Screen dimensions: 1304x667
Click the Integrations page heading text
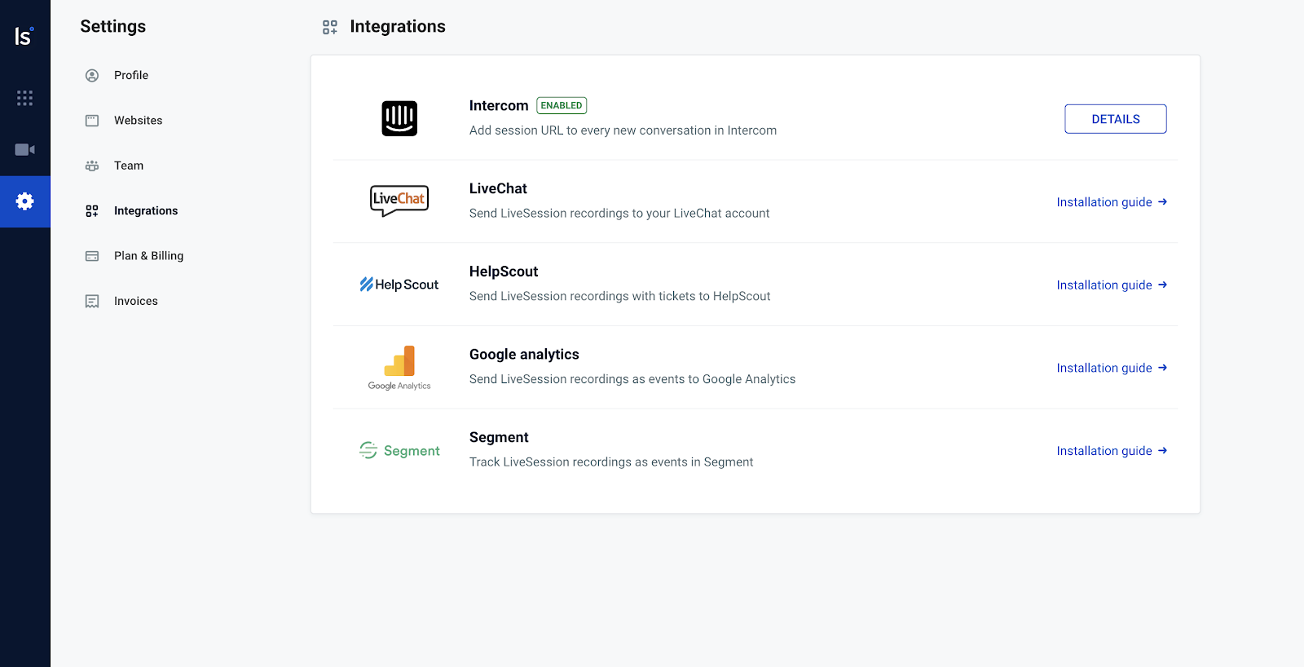coord(398,27)
